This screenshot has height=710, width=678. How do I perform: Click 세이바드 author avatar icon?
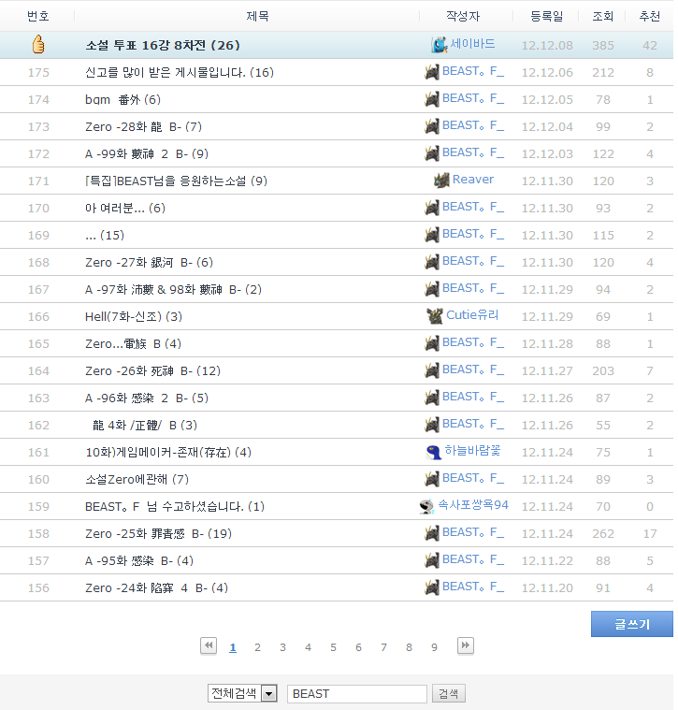(x=439, y=44)
